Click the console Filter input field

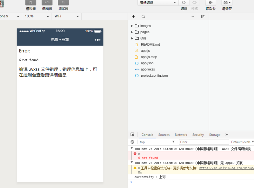click(x=204, y=142)
